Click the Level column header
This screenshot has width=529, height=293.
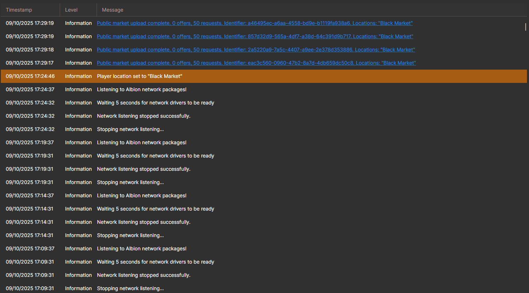coord(71,10)
